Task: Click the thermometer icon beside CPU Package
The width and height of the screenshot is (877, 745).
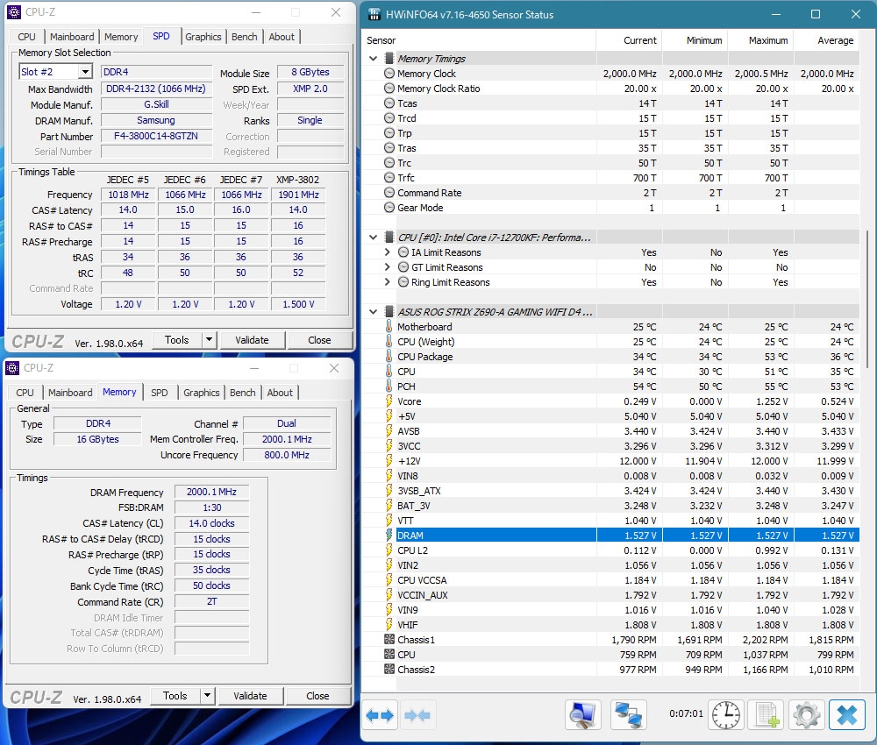Action: [x=389, y=356]
